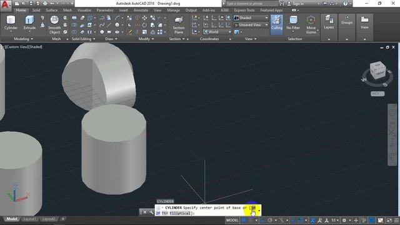Switch to the Model layout tab
Screen dimensions: 400x225
point(11,219)
